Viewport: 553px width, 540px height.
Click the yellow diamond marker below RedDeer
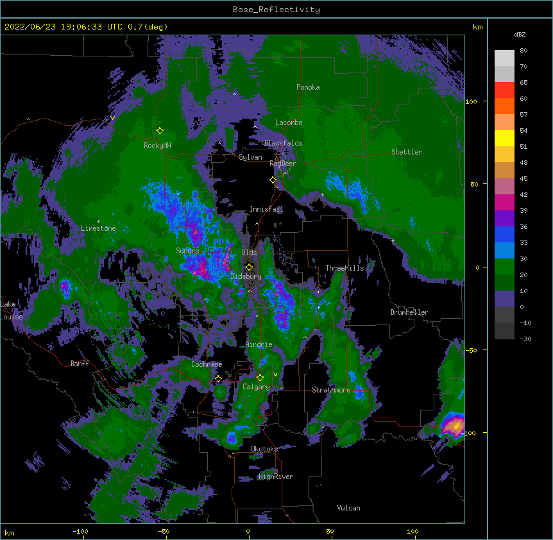tap(273, 180)
